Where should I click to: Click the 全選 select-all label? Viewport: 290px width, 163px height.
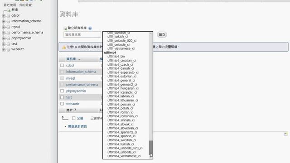click(x=80, y=118)
